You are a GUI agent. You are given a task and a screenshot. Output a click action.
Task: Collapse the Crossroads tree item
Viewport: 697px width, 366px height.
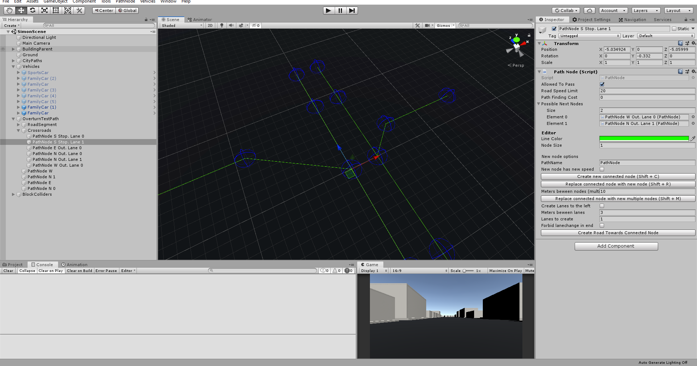coord(19,130)
